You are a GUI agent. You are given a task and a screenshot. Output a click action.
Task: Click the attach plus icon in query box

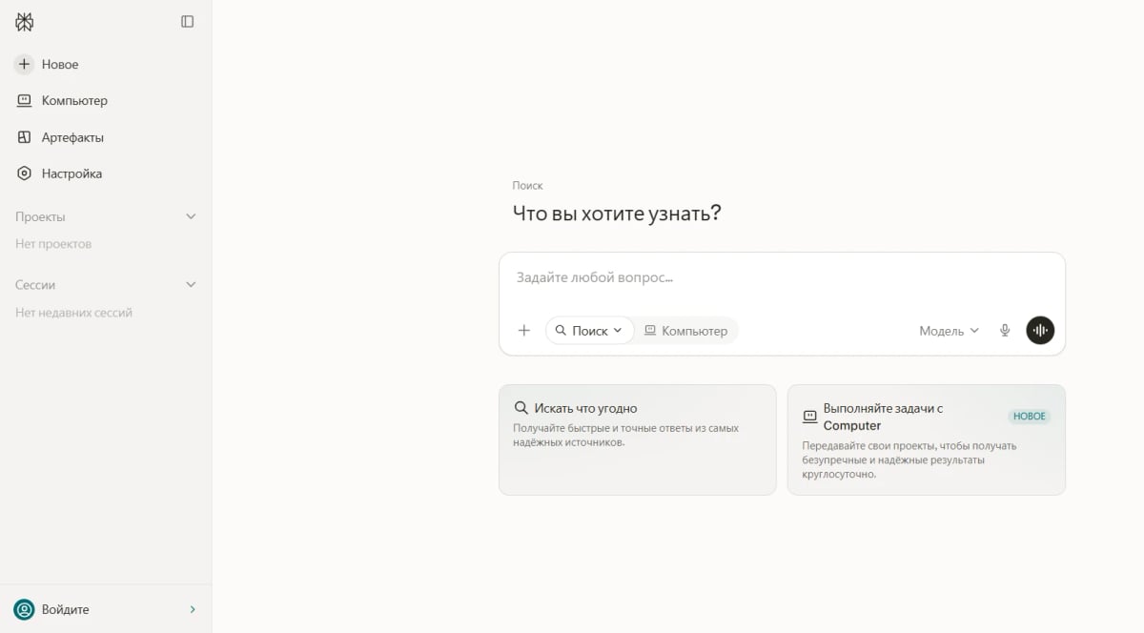(523, 331)
